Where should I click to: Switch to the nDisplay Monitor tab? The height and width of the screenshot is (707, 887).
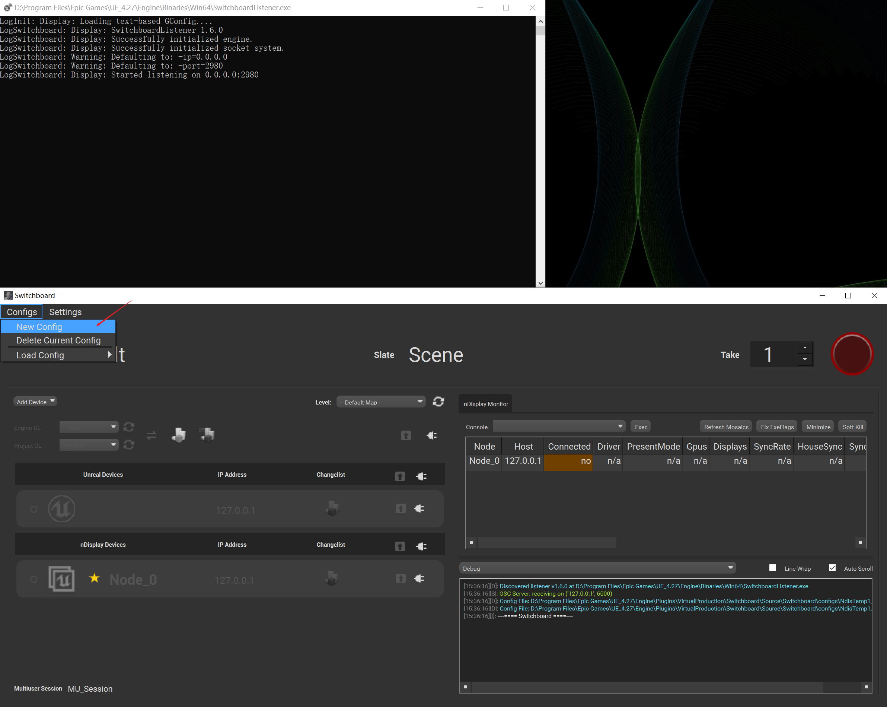(485, 404)
